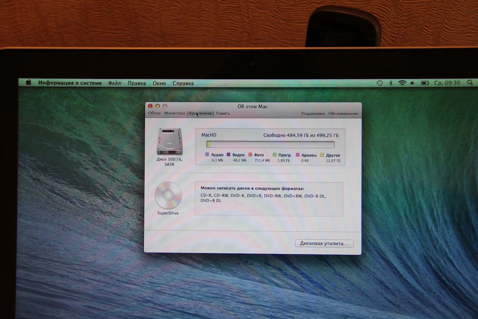478x319 pixels.
Task: Click the 711,4 МБ value
Action: tap(262, 160)
